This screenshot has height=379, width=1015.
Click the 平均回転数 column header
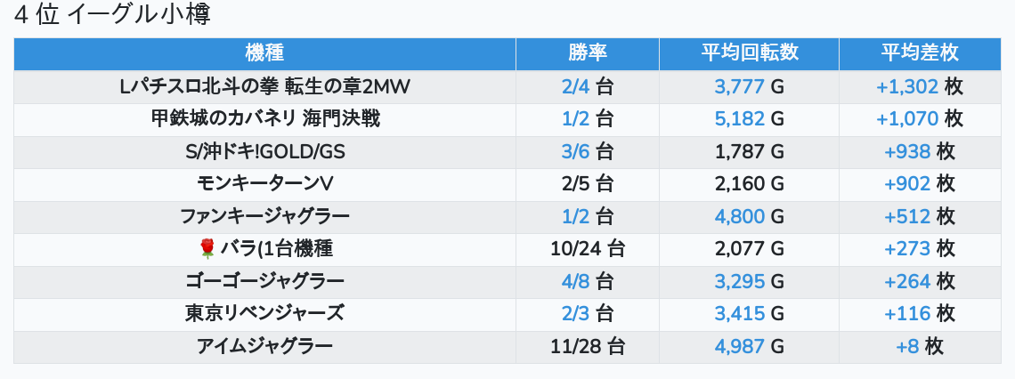coord(749,52)
